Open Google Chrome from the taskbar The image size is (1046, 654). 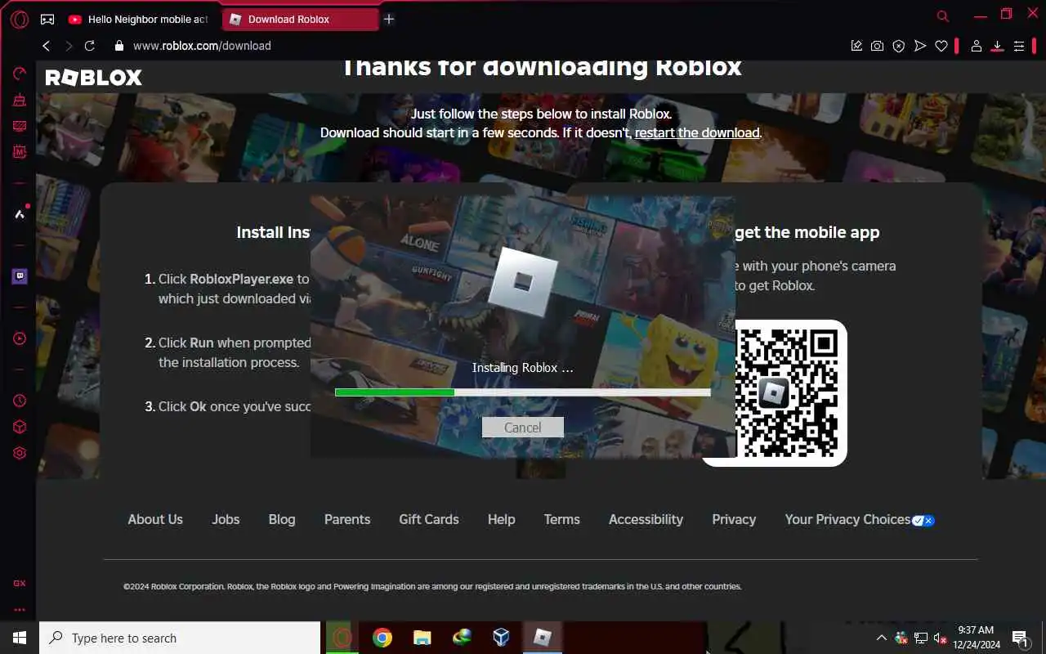click(x=382, y=638)
